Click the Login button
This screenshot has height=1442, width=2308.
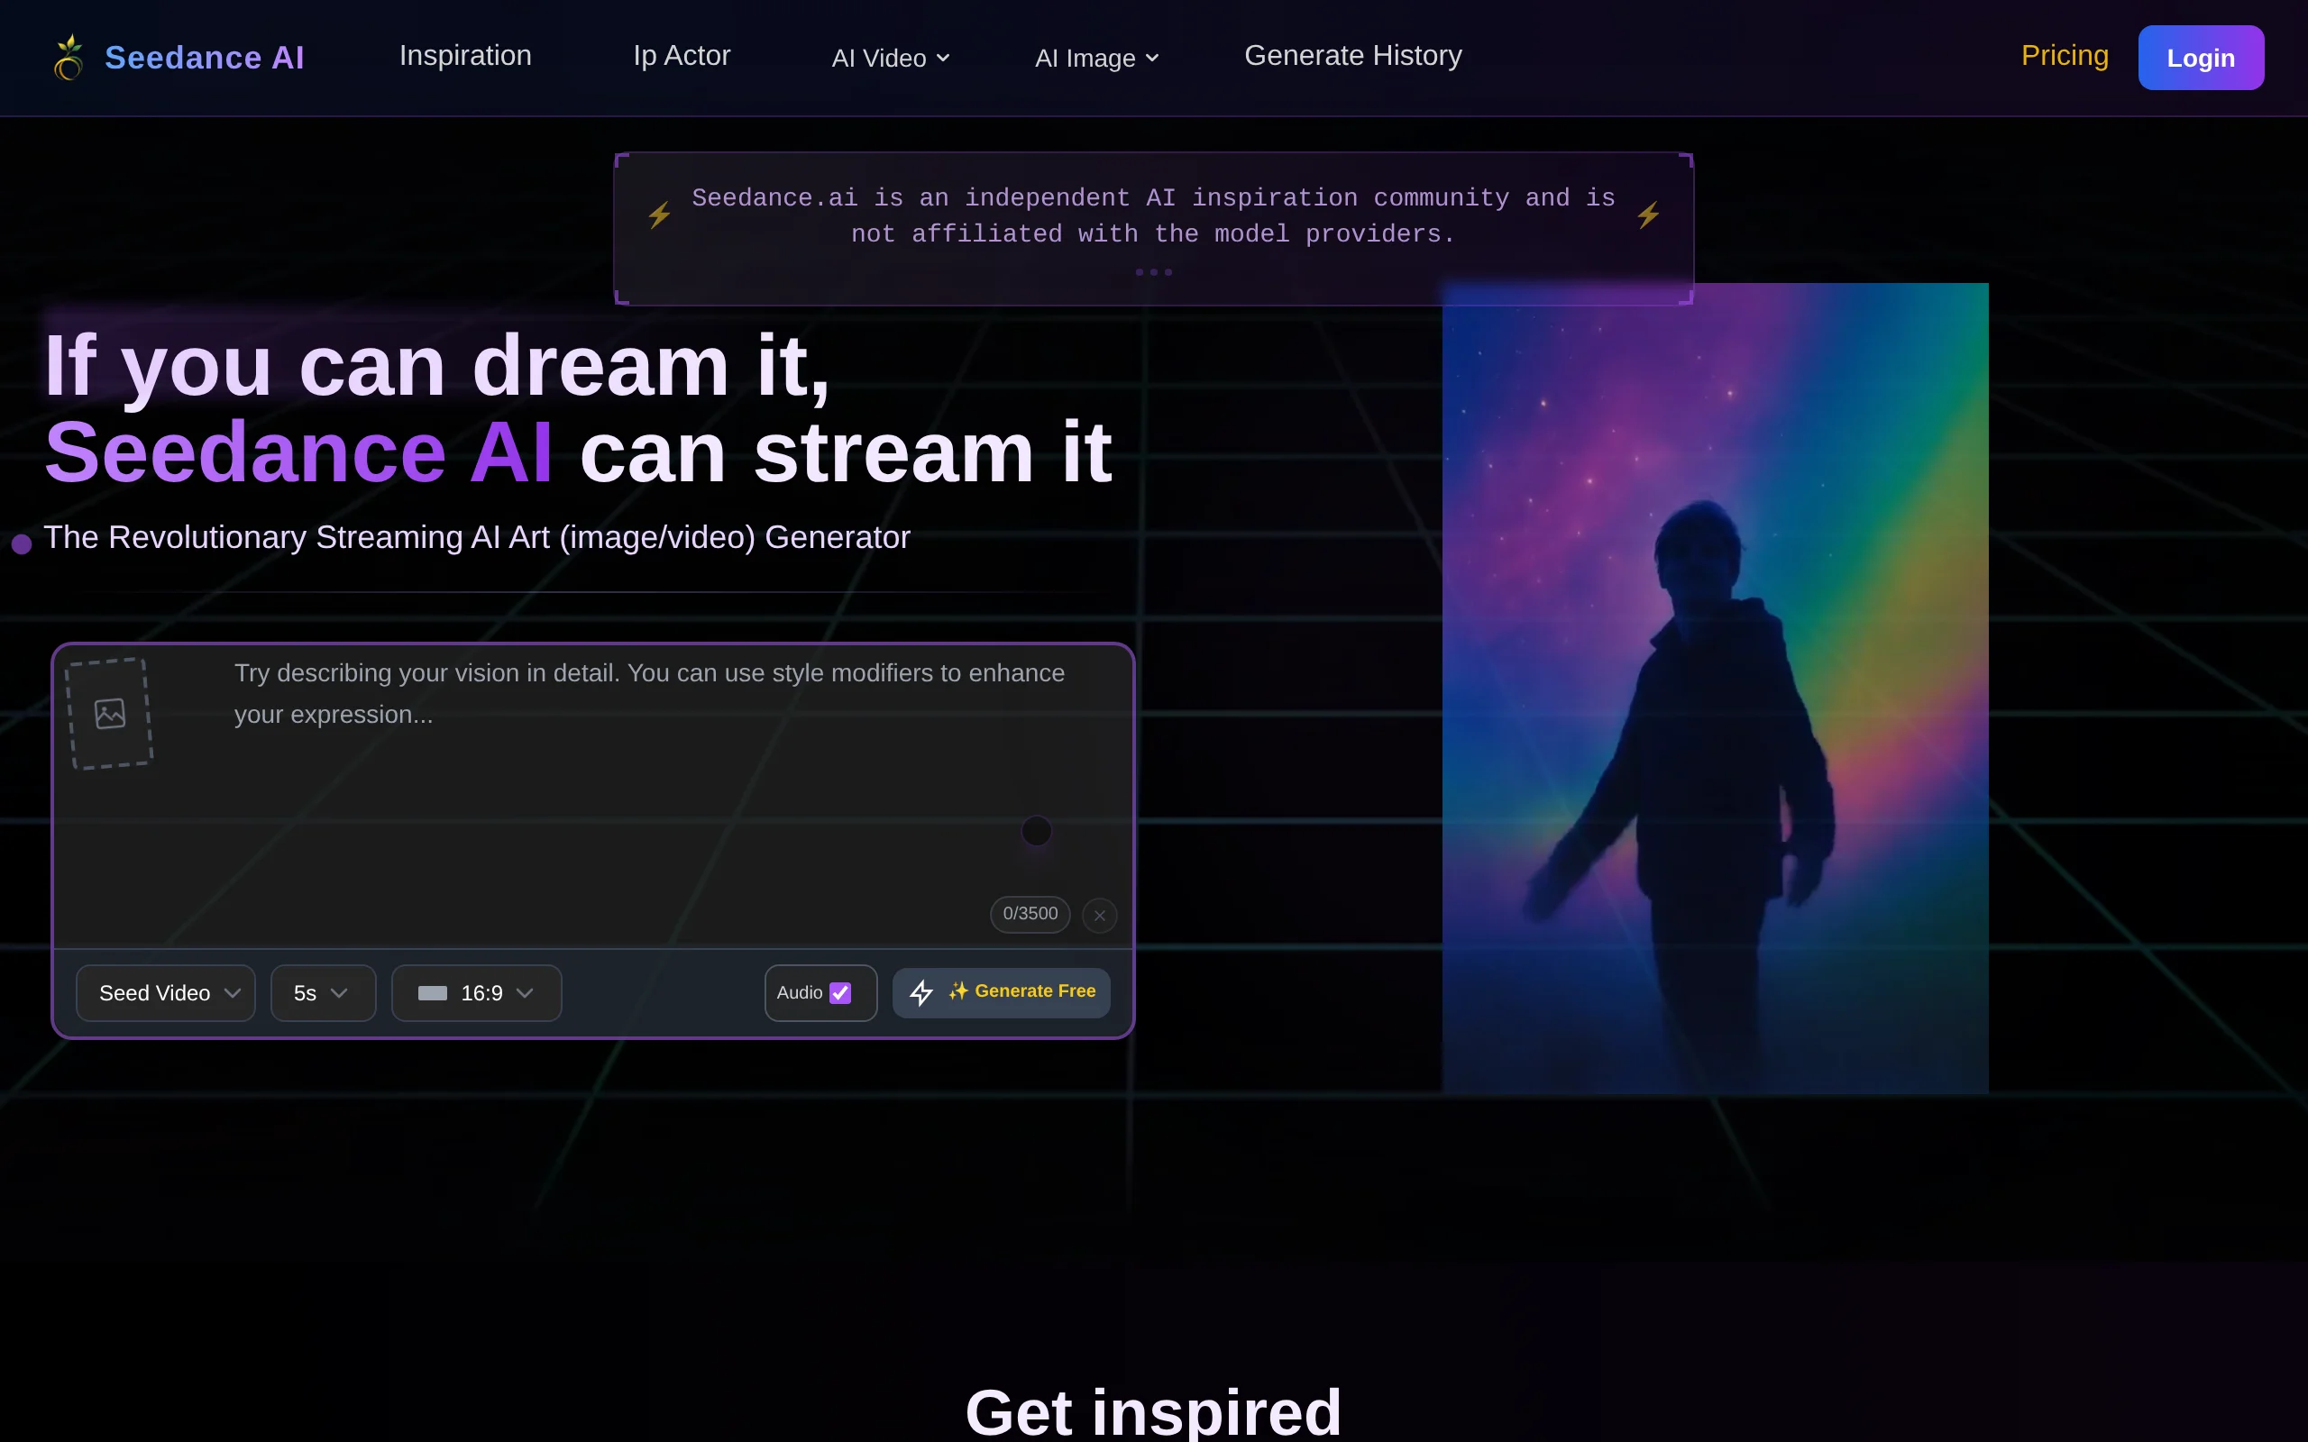(2202, 59)
